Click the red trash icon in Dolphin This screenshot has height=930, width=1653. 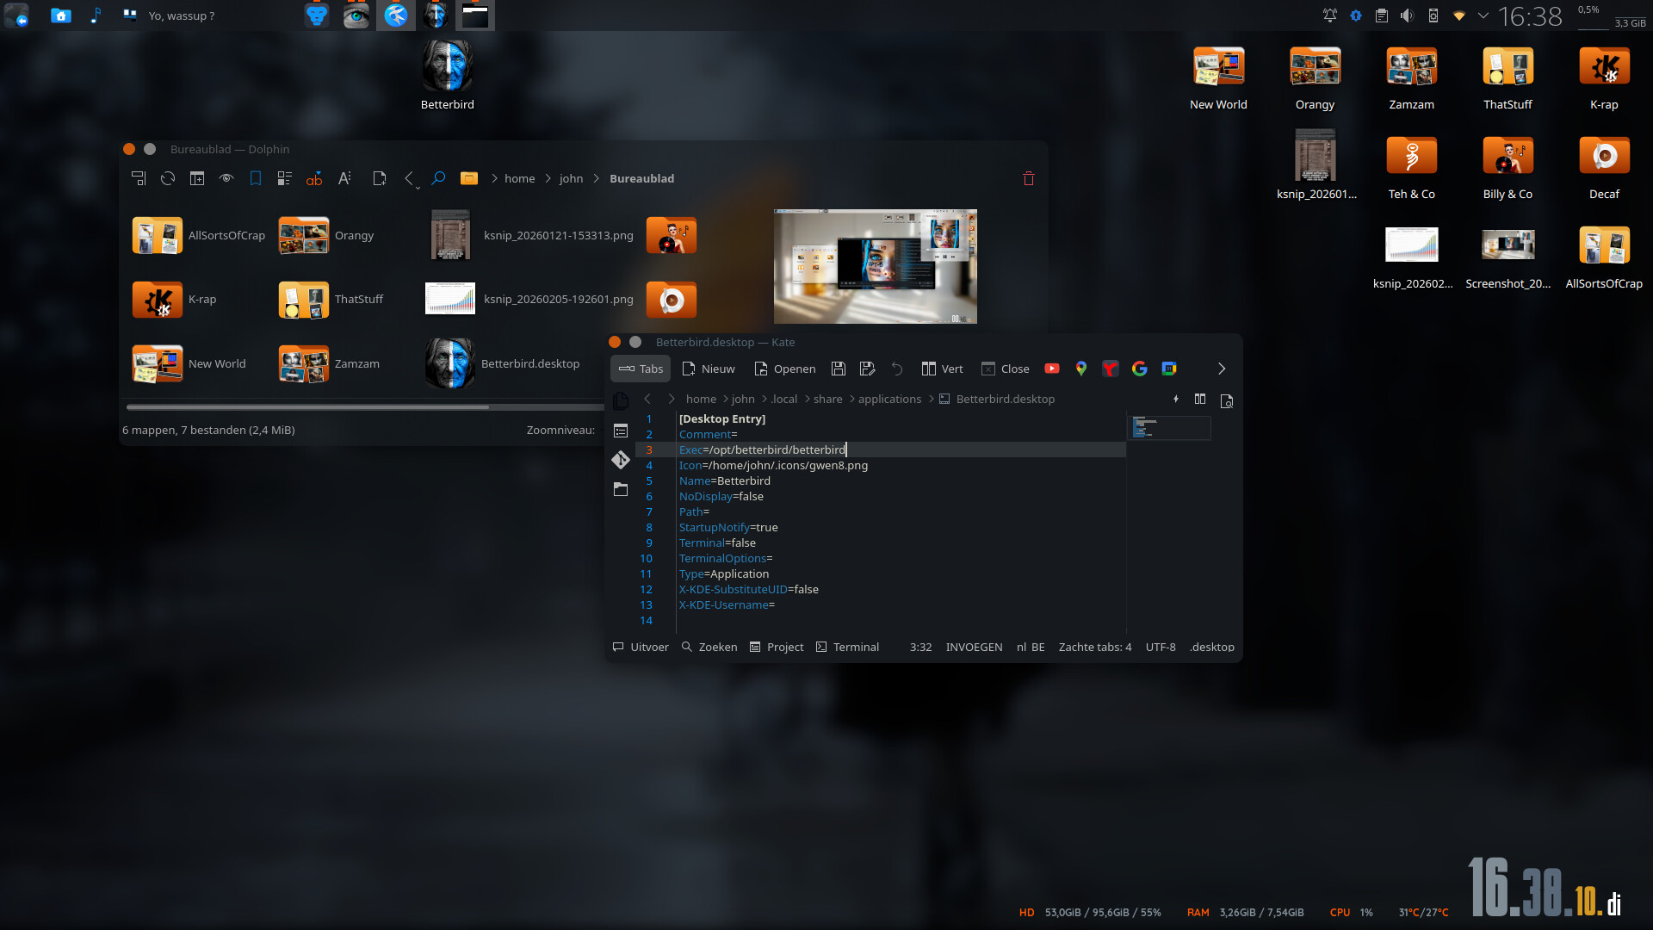pyautogui.click(x=1028, y=178)
